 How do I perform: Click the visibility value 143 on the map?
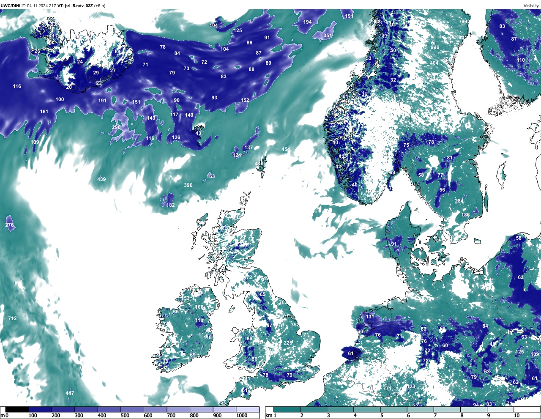(x=151, y=118)
